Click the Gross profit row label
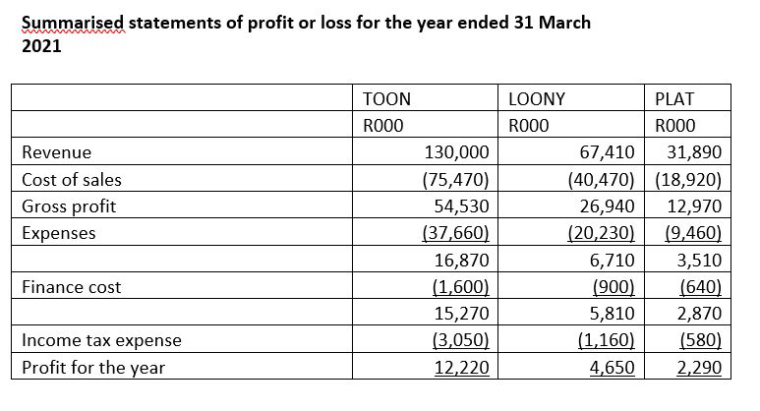 (x=69, y=206)
